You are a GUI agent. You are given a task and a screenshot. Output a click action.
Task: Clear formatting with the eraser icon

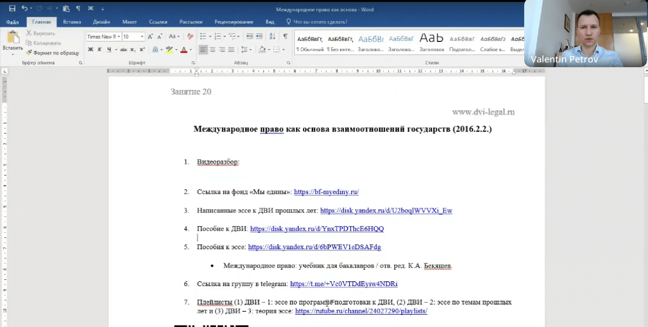point(190,36)
